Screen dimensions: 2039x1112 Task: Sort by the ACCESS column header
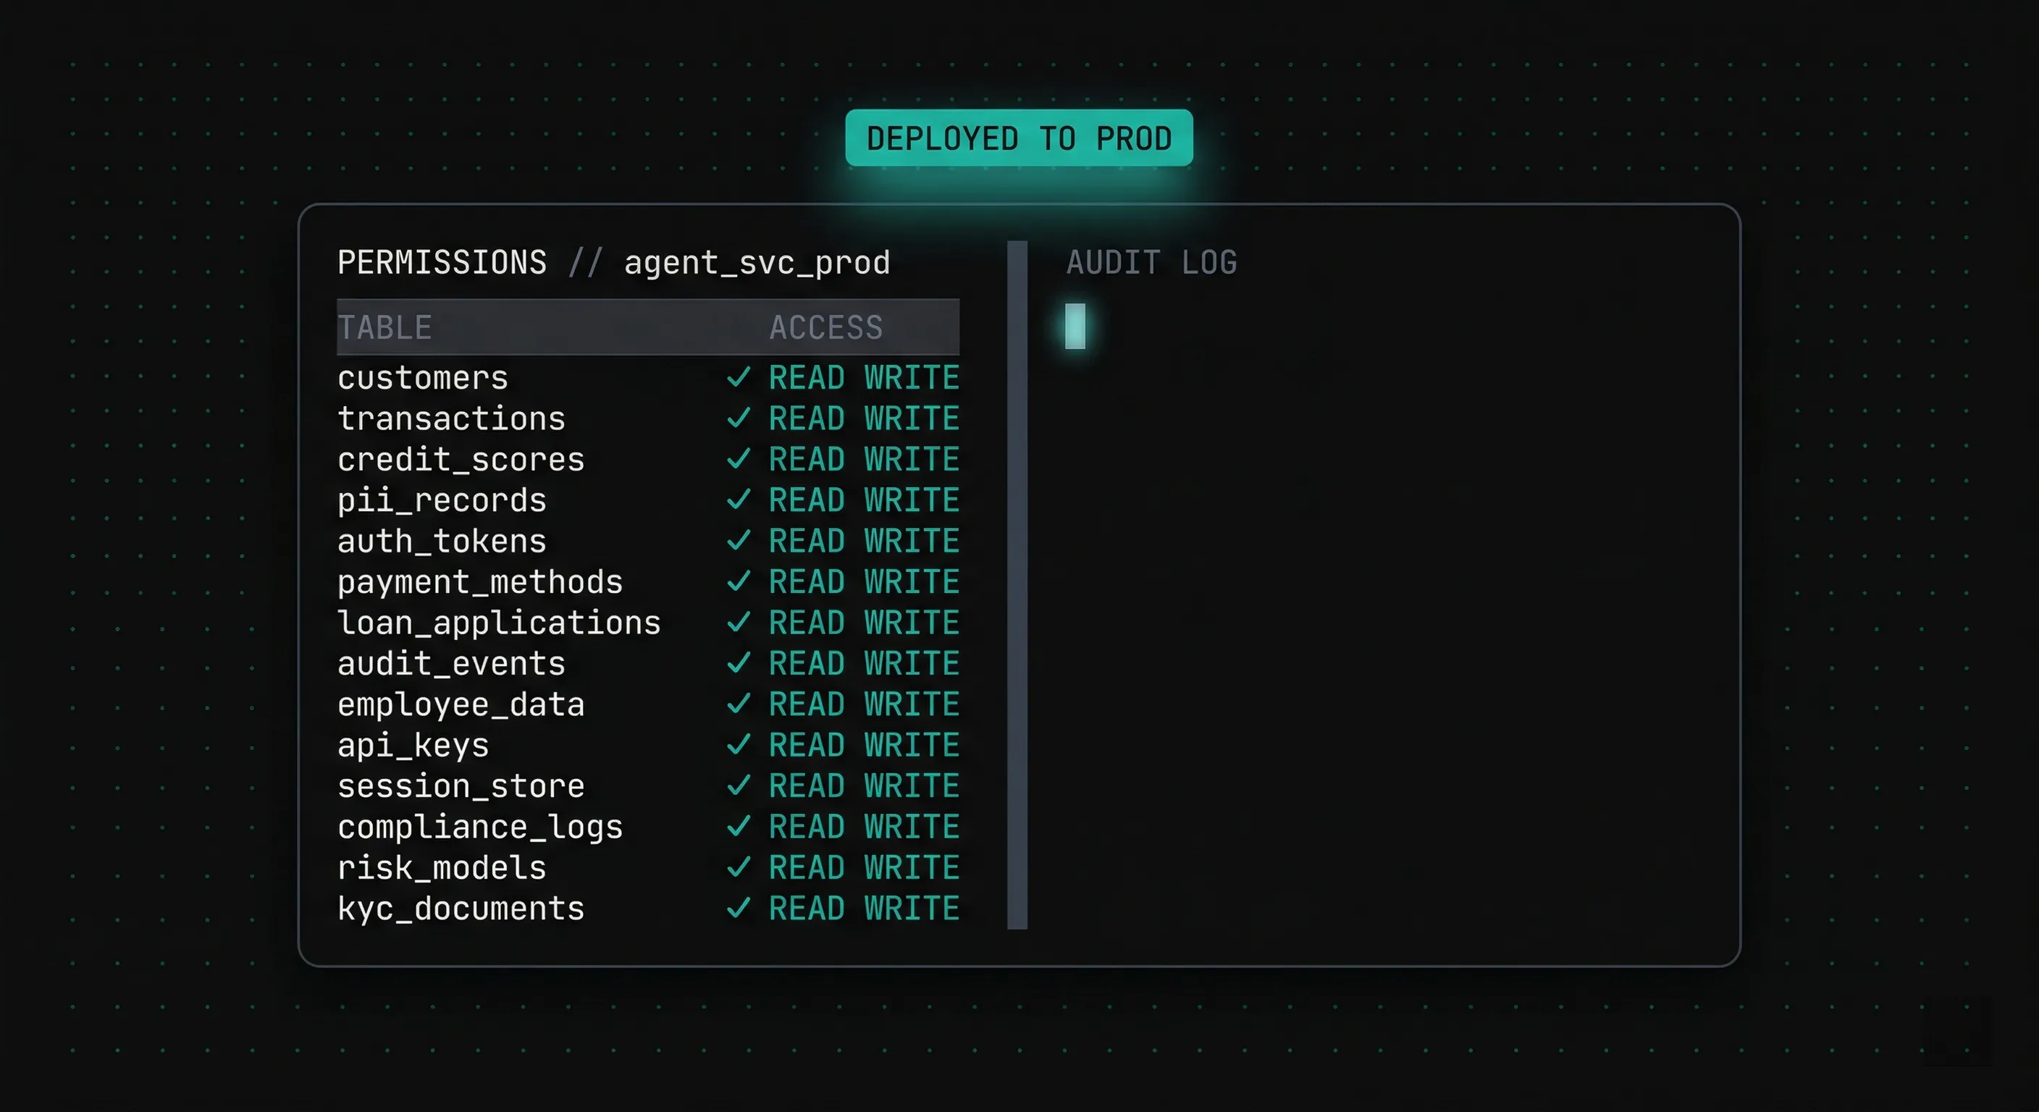tap(826, 327)
